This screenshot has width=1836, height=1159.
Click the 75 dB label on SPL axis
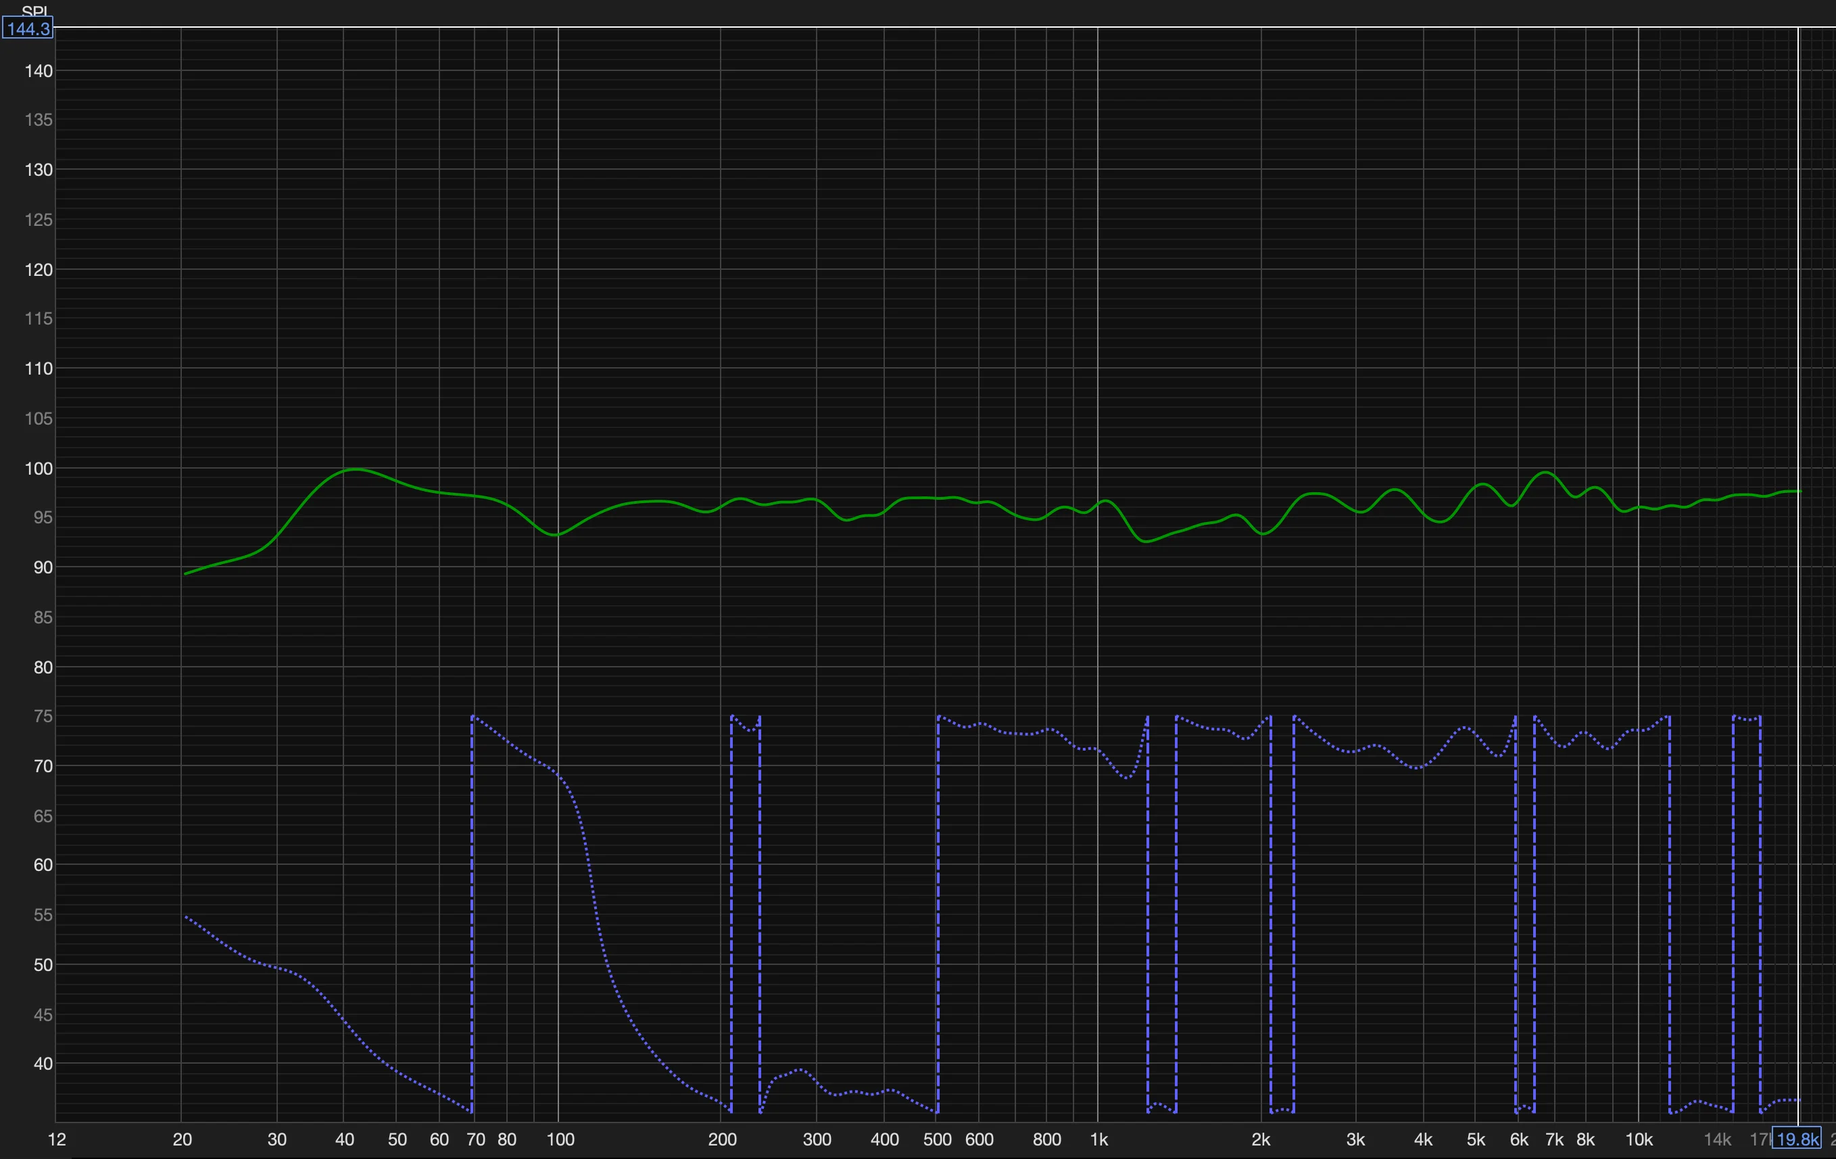tap(43, 717)
